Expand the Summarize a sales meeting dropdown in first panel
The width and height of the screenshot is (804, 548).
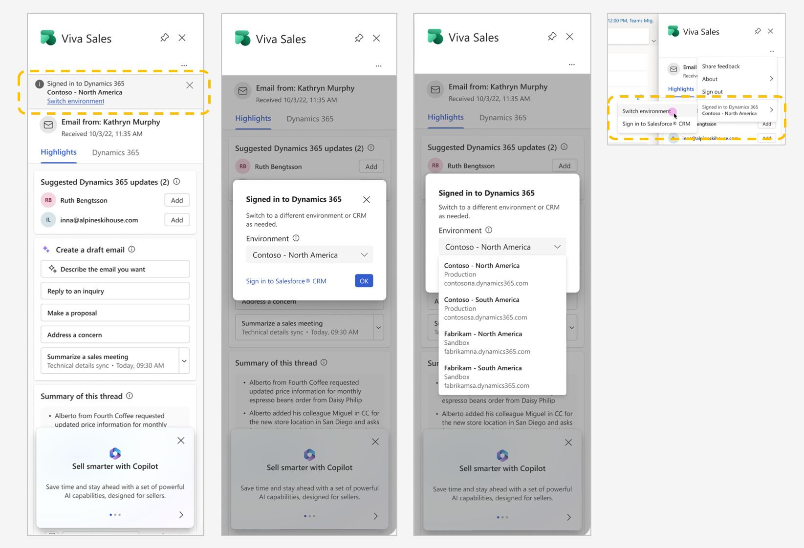(184, 361)
